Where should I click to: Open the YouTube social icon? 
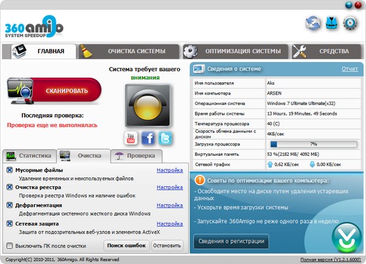click(x=131, y=138)
